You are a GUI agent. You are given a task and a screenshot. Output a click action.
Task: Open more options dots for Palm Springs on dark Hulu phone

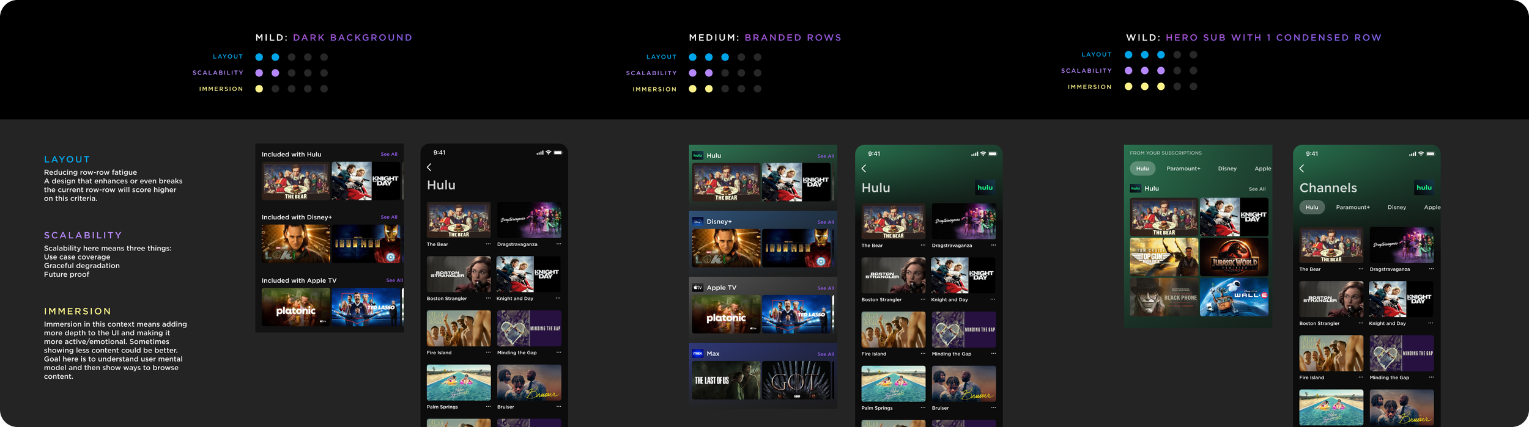click(488, 406)
